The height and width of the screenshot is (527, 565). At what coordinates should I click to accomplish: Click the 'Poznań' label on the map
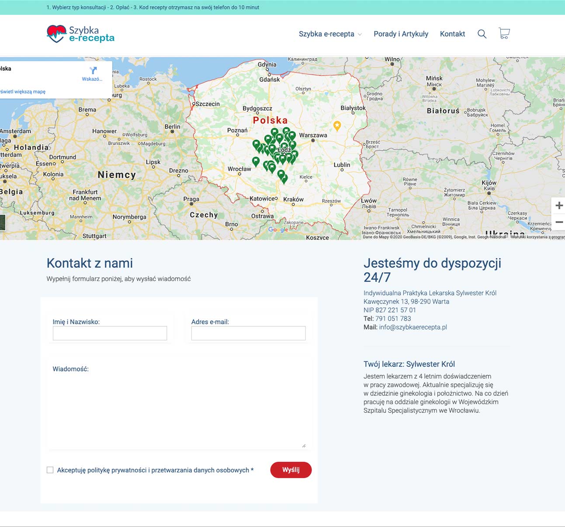(237, 130)
